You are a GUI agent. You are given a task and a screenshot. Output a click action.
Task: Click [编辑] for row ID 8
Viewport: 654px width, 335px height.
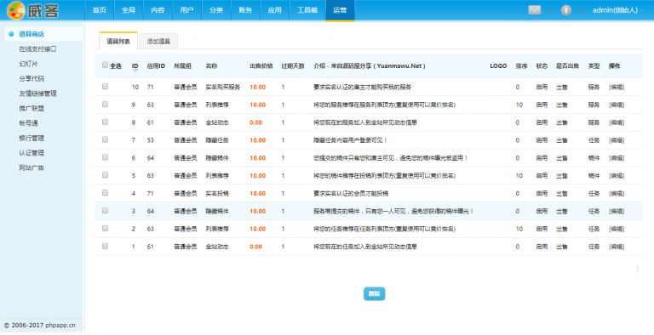(617, 122)
